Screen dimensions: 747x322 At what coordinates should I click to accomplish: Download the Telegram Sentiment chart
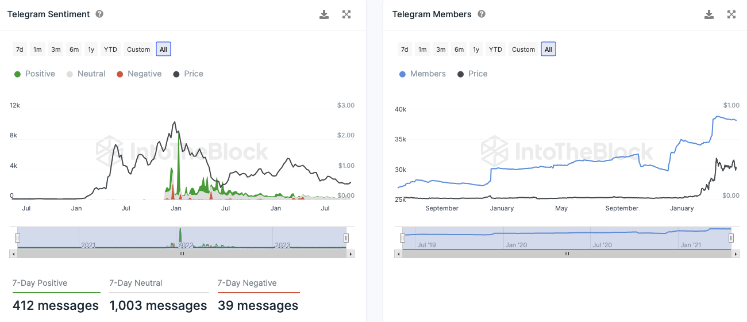(x=324, y=14)
